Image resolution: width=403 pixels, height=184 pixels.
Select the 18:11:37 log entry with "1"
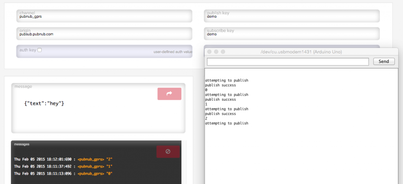pos(63,166)
